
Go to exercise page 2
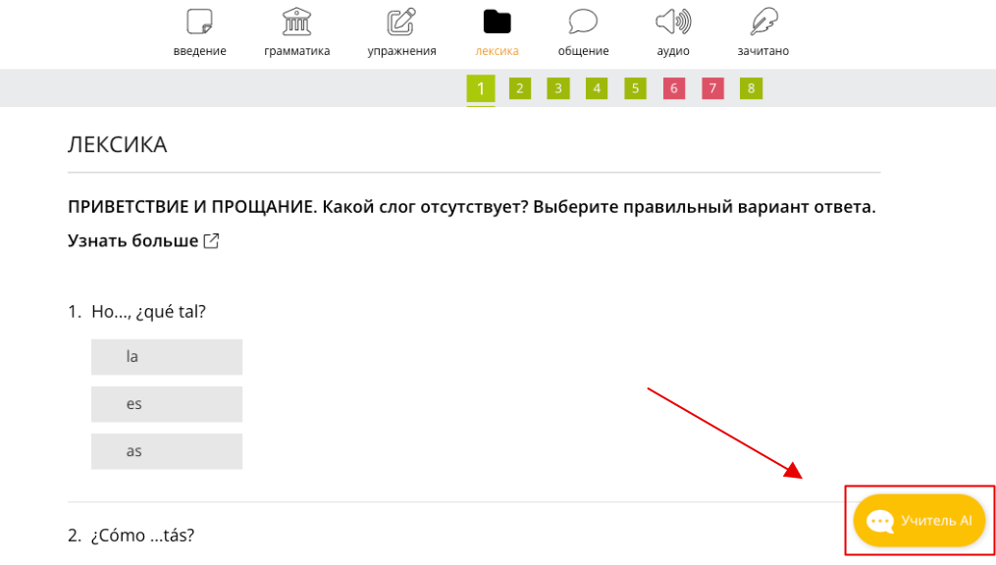[x=520, y=88]
